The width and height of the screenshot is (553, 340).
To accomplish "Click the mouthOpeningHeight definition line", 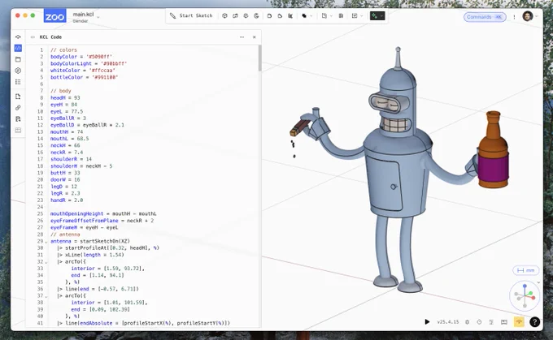I will coord(103,213).
